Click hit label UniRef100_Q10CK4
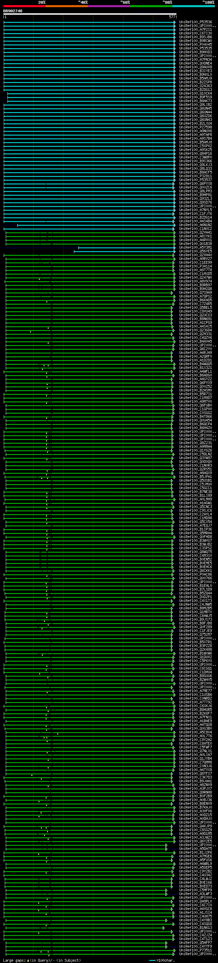The image size is (218, 963). coord(196,94)
